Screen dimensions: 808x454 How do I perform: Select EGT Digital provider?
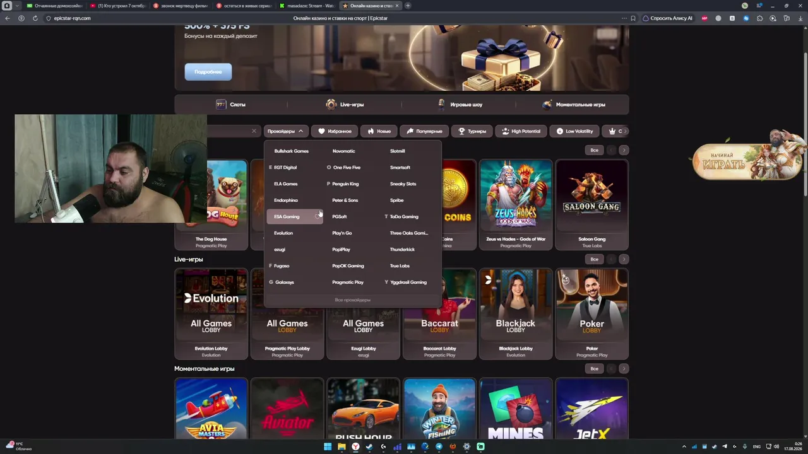285,168
